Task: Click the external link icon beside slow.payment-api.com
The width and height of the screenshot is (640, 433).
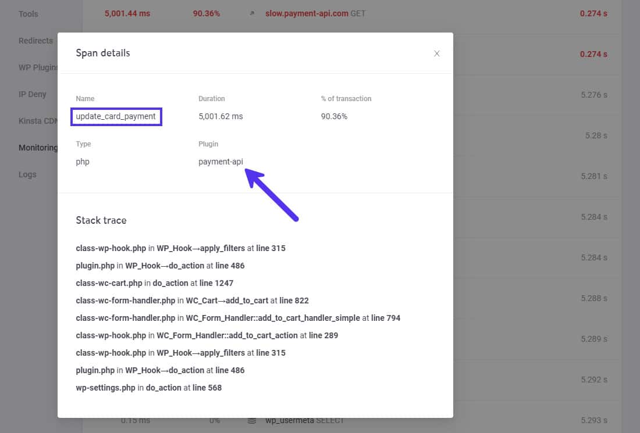Action: click(x=253, y=13)
